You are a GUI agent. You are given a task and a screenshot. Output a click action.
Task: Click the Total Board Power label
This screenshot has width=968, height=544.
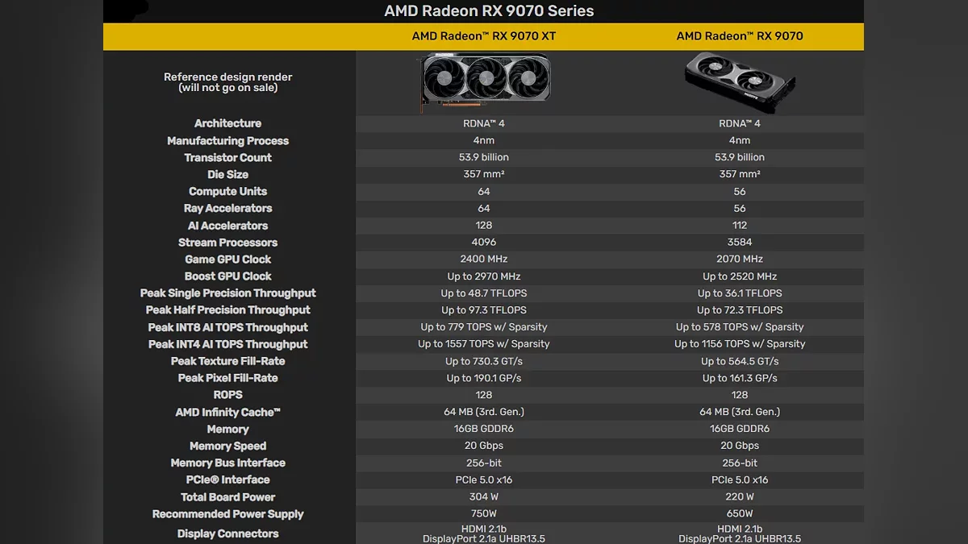coord(227,497)
